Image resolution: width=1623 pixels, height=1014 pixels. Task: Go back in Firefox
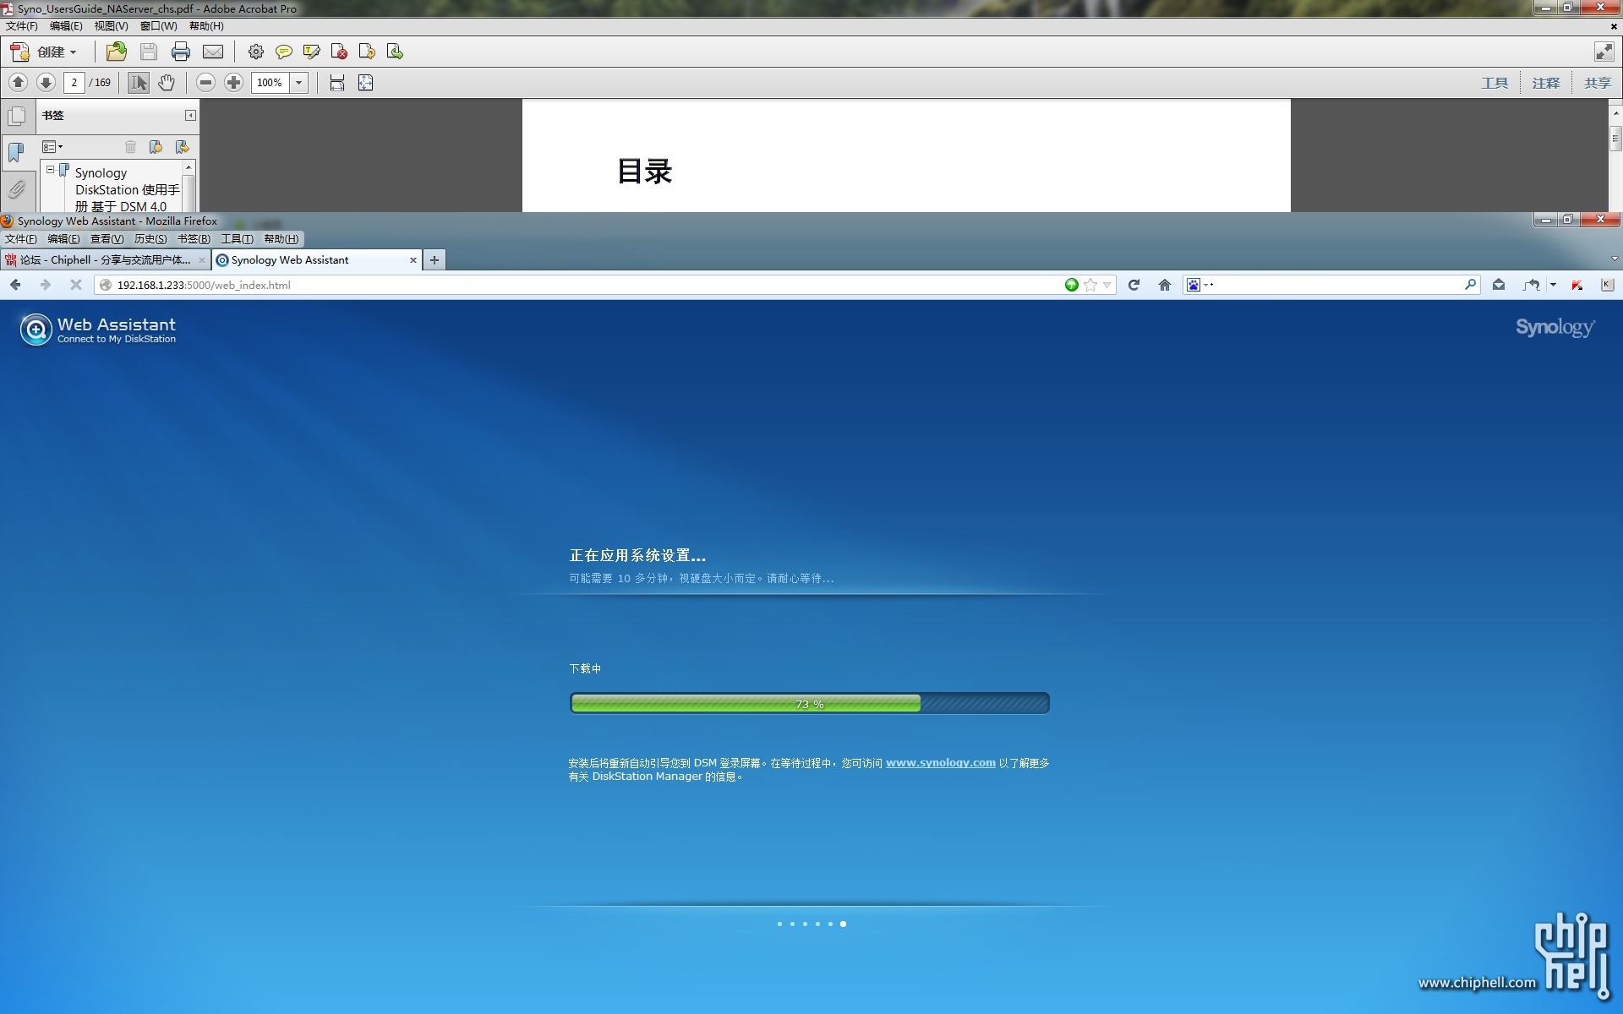click(x=15, y=285)
